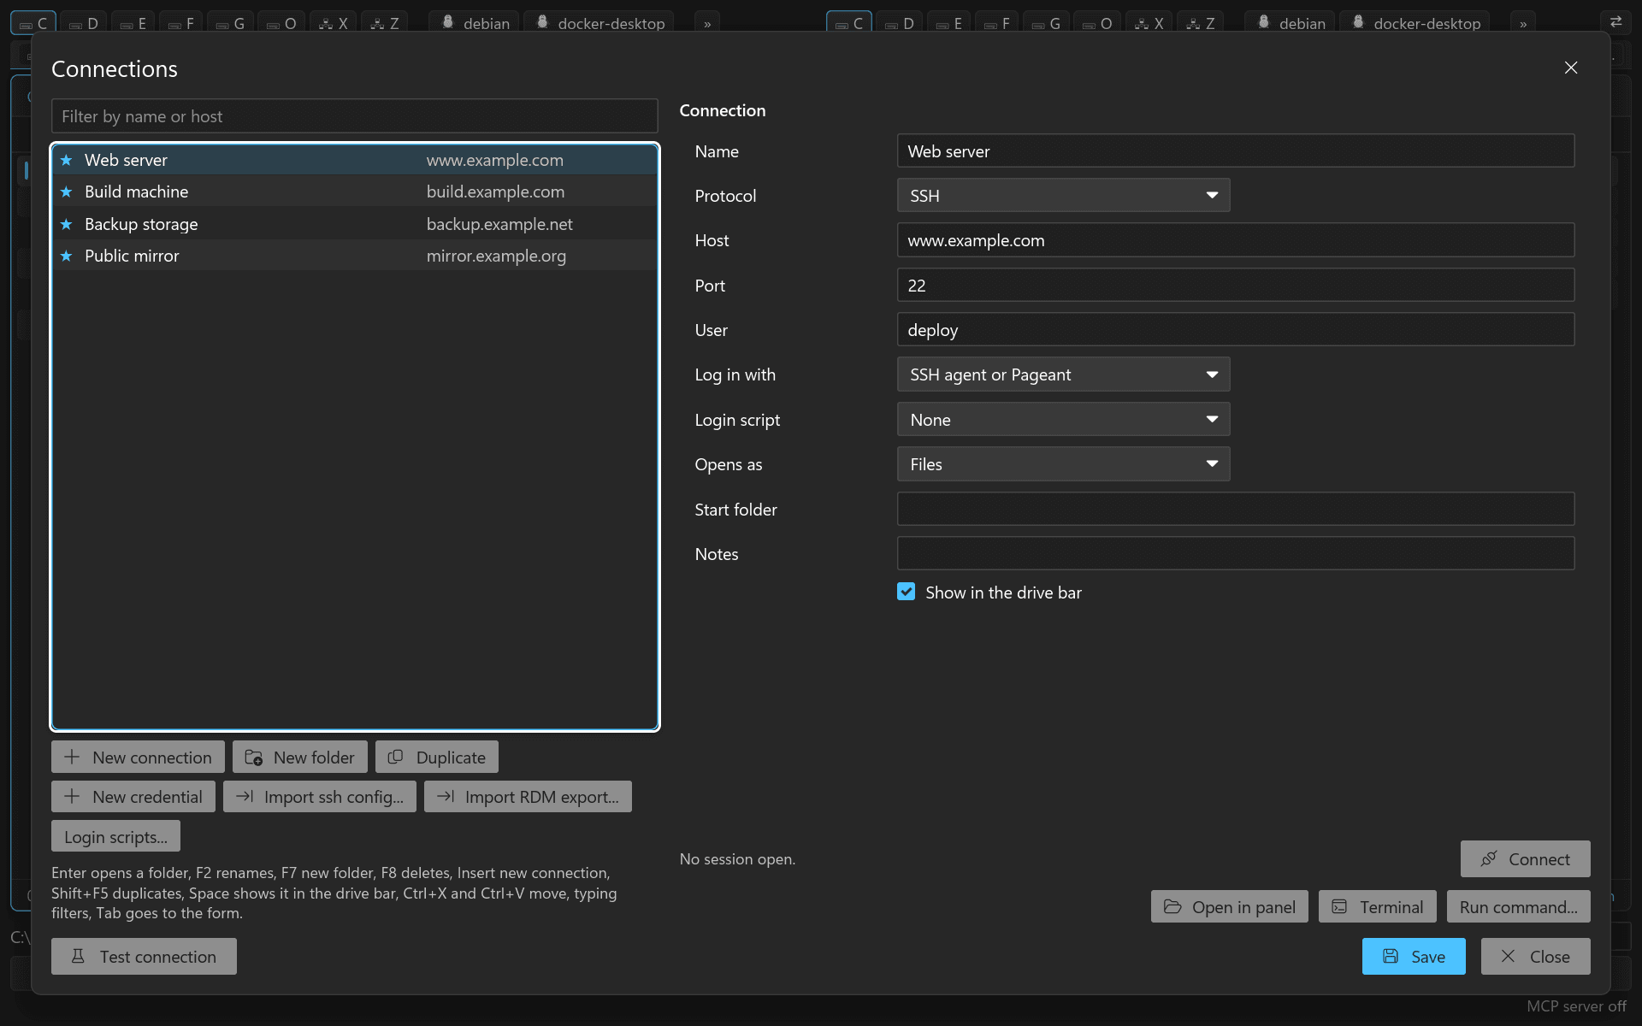Image resolution: width=1642 pixels, height=1026 pixels.
Task: Click the plug icon on Connect button
Action: [x=1489, y=858]
